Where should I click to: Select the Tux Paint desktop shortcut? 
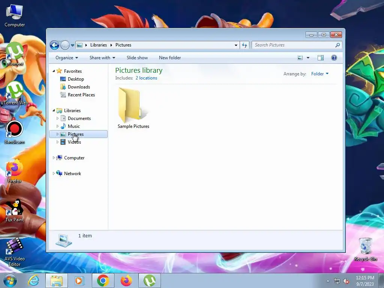[15, 210]
